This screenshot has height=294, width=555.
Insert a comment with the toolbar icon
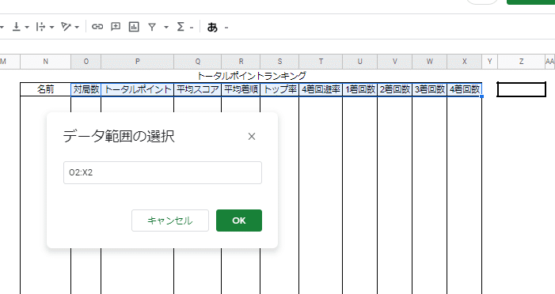pos(116,27)
